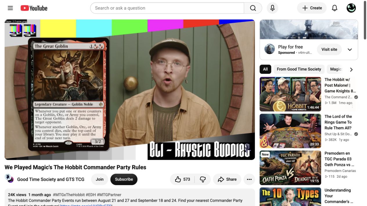Open the Game Knights Hobbit video thumbnail

(x=290, y=94)
